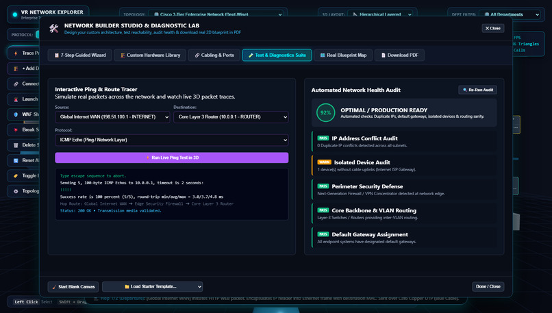This screenshot has width=552, height=313.
Task: Click IP Address Conflict Audit title
Action: click(x=365, y=138)
